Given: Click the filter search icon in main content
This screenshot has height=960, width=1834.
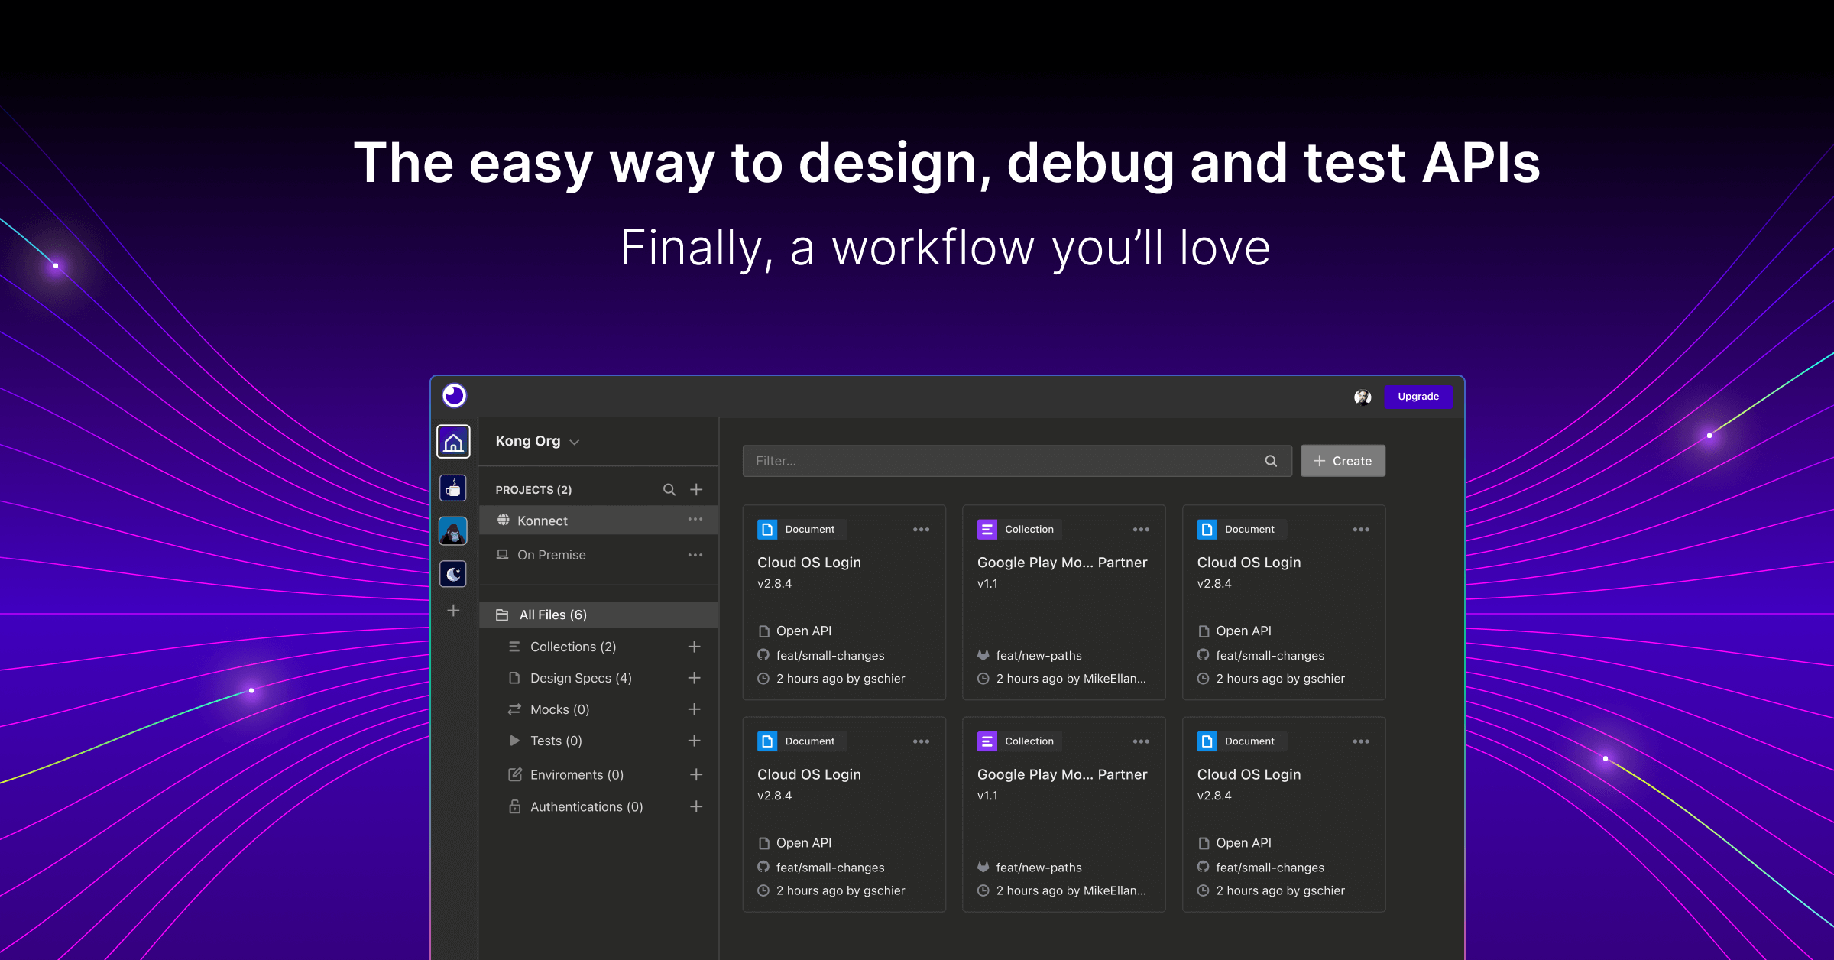Looking at the screenshot, I should coord(1270,460).
